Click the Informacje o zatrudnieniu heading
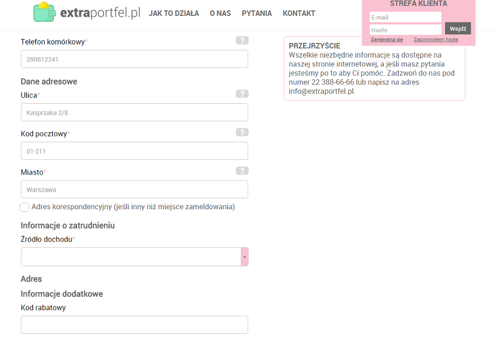 pos(68,226)
